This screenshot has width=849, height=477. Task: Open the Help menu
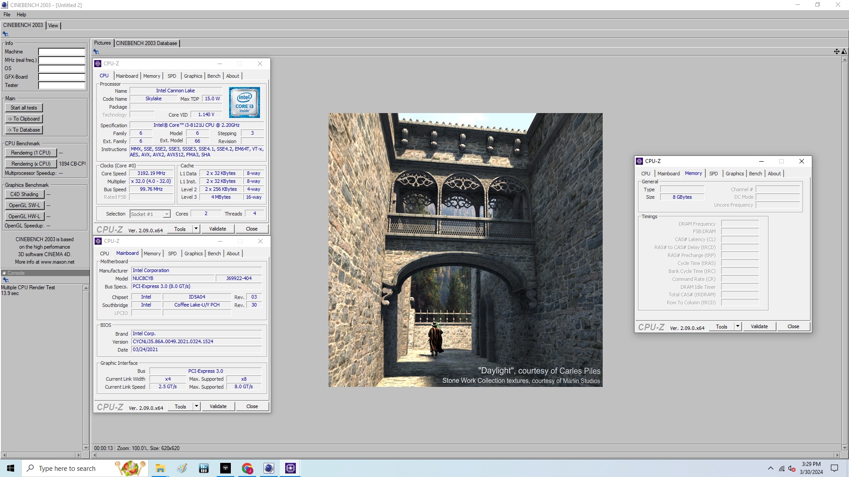coord(22,15)
